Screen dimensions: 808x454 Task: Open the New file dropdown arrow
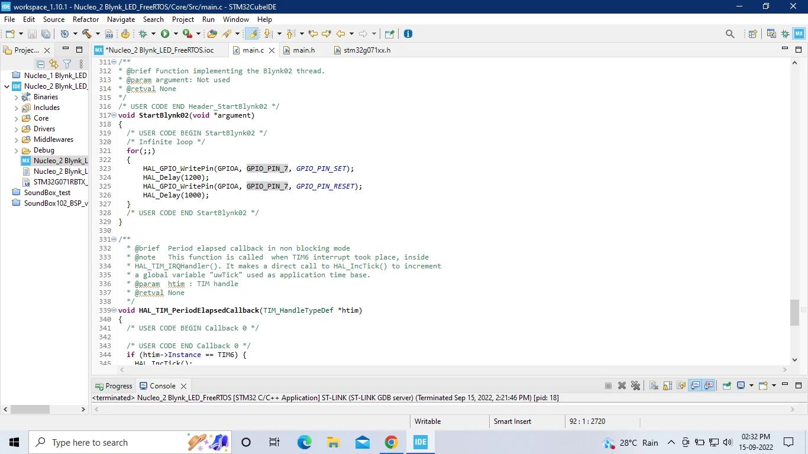point(21,34)
